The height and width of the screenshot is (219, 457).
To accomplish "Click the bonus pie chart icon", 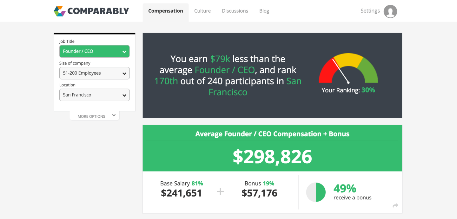I will pos(316,192).
